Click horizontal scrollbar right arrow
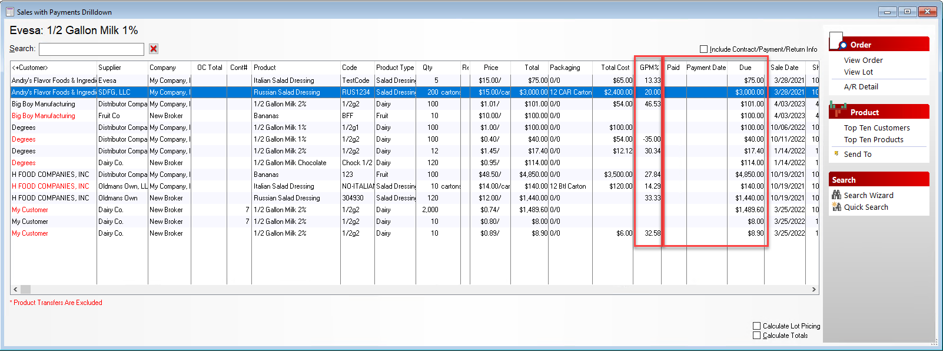Viewport: 943px width, 352px height. click(814, 289)
